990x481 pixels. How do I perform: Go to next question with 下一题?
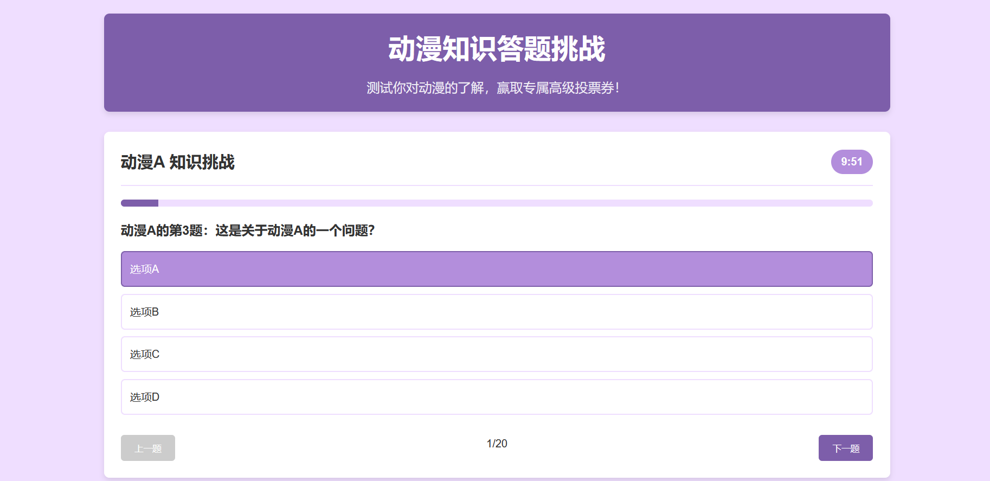(x=845, y=448)
